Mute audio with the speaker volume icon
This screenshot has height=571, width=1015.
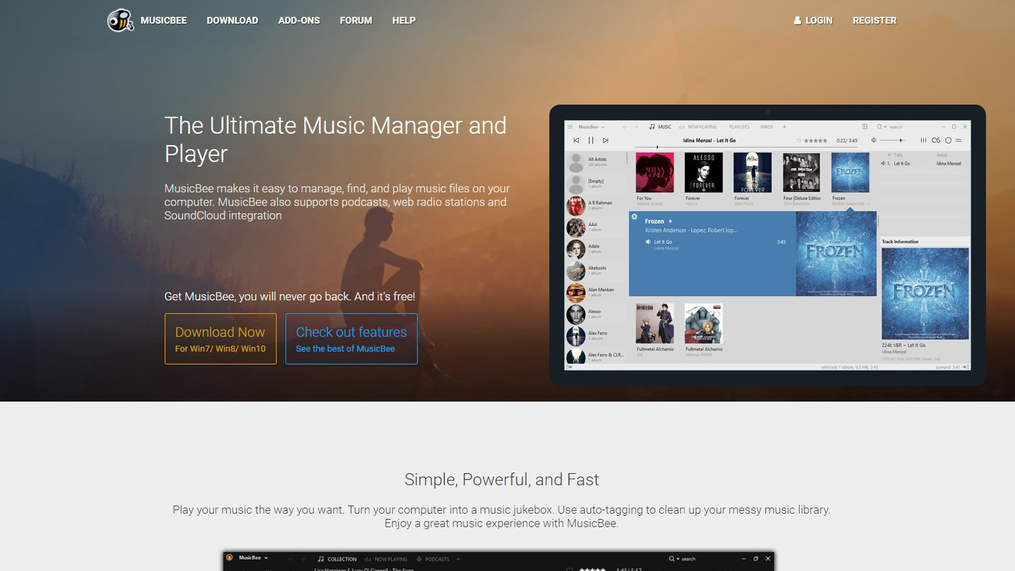(873, 140)
